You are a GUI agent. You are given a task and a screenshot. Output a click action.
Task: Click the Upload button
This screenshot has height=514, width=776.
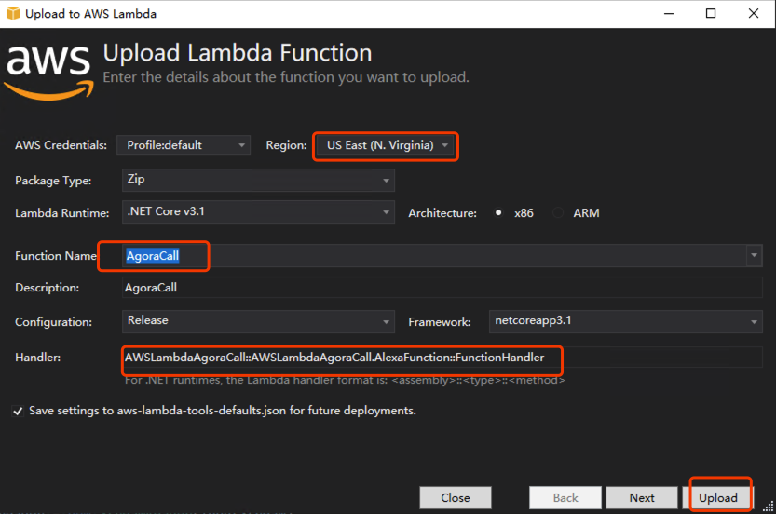717,497
